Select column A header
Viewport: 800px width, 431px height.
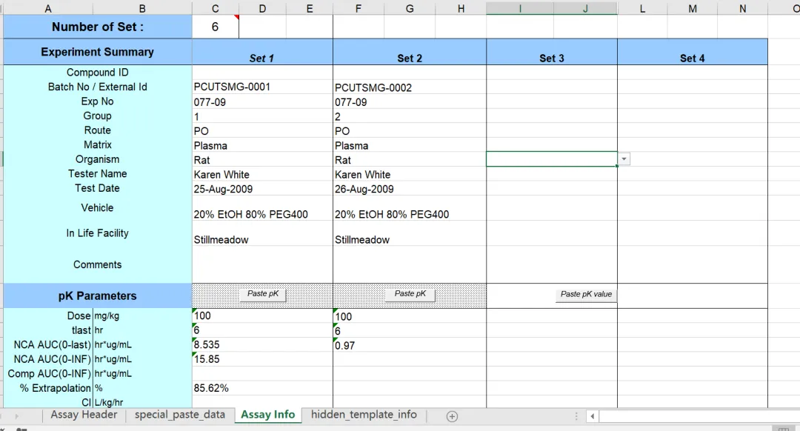(x=48, y=8)
